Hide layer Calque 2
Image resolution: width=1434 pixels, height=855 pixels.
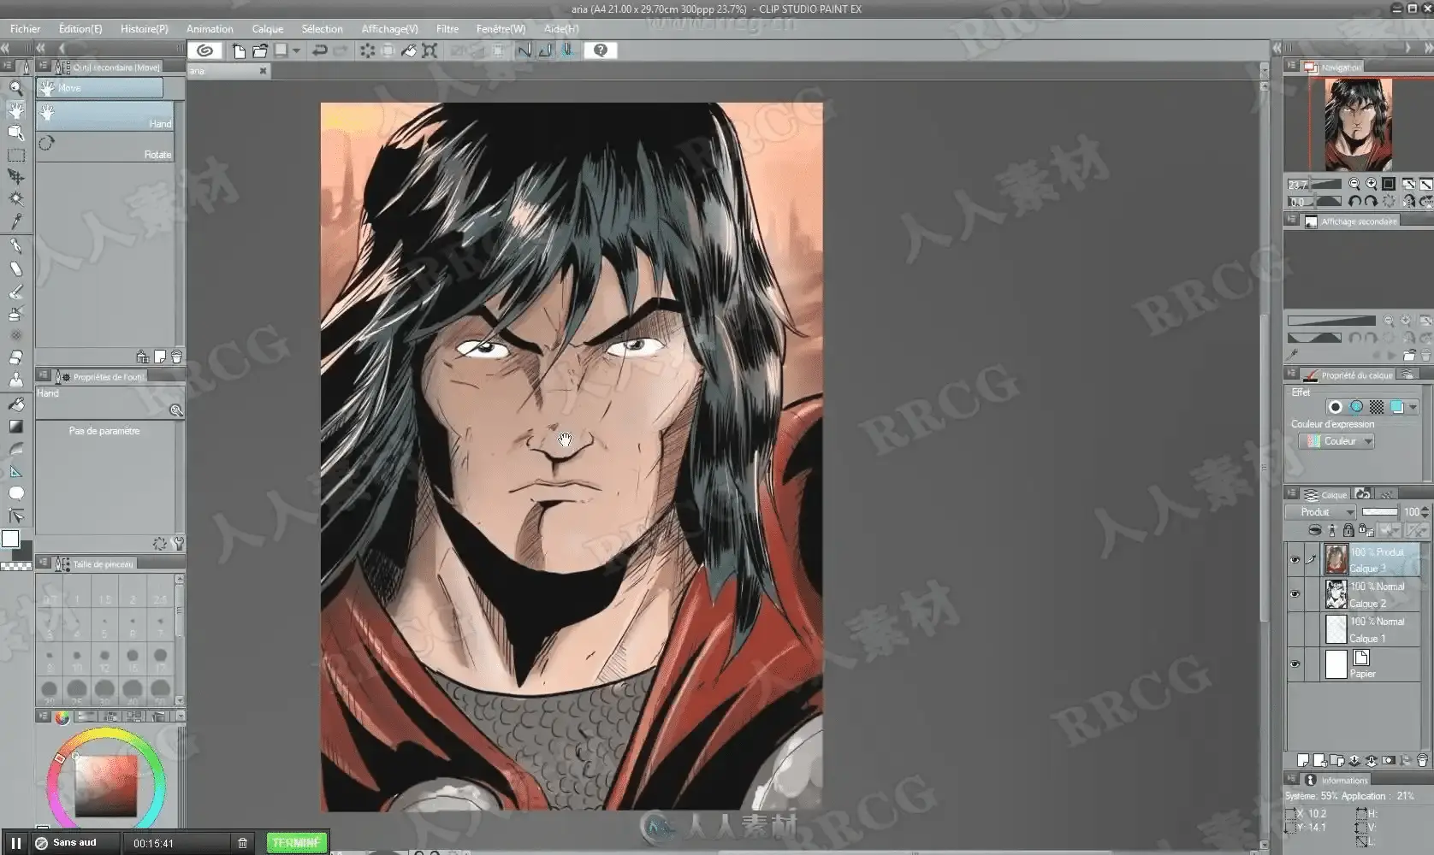[x=1295, y=594]
